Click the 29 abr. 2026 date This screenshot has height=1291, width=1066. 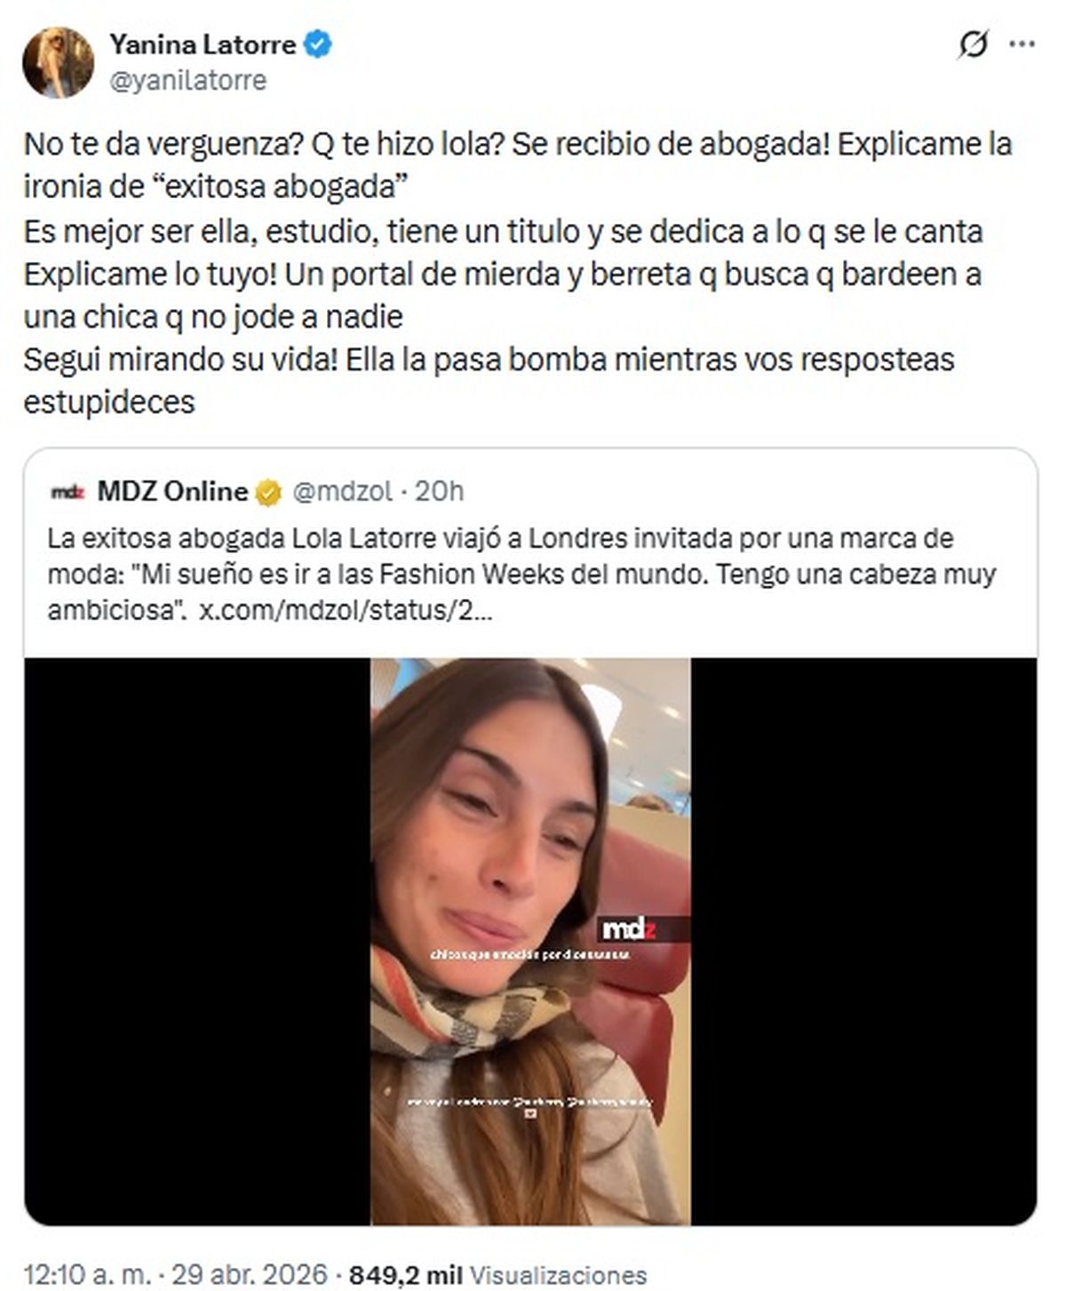(x=250, y=1273)
